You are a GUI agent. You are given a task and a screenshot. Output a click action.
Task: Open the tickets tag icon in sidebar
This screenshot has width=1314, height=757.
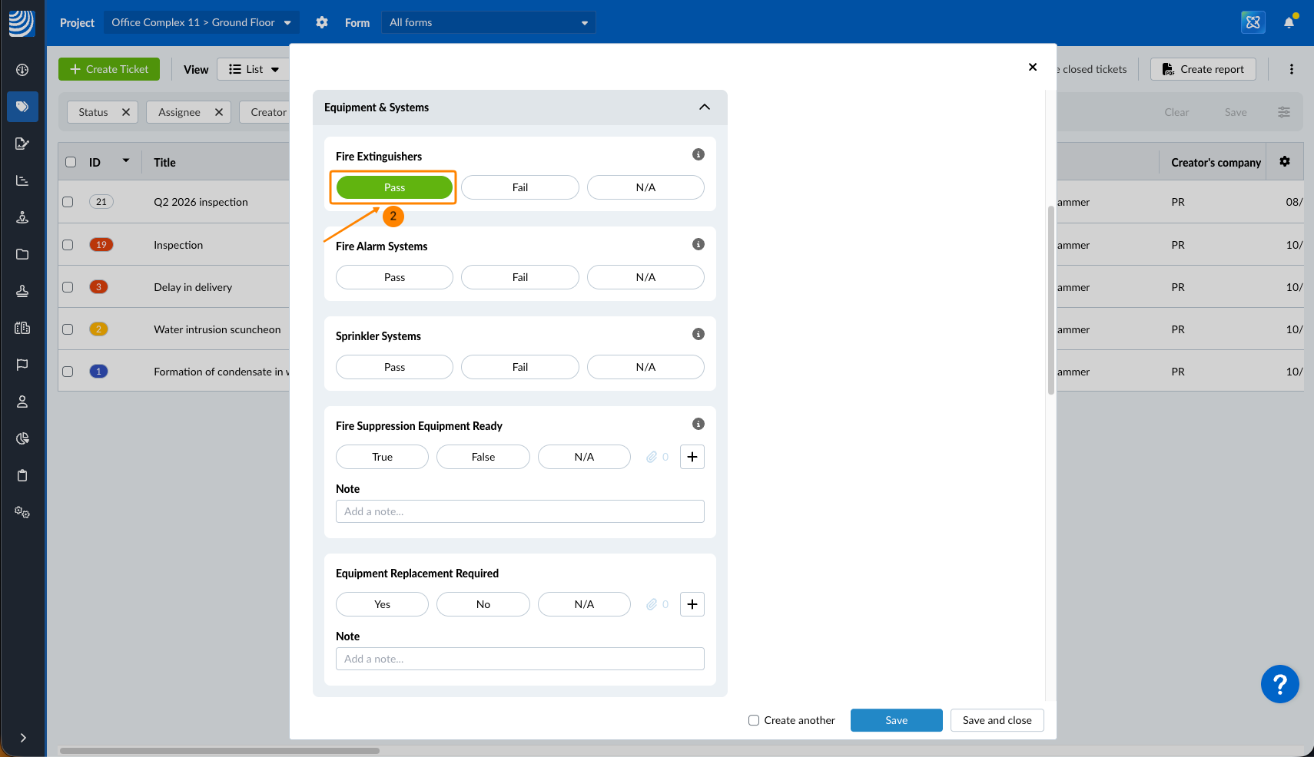point(22,107)
